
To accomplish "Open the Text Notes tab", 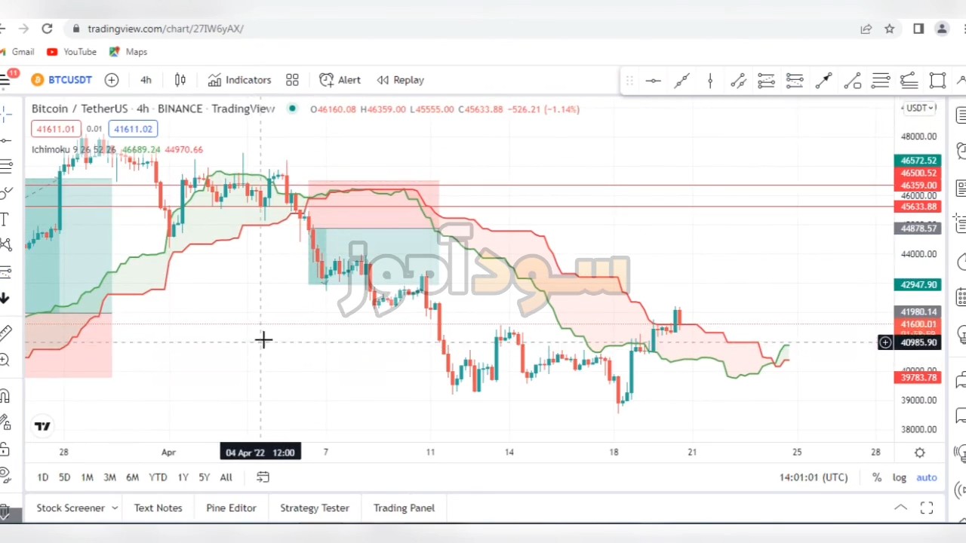I will click(158, 508).
